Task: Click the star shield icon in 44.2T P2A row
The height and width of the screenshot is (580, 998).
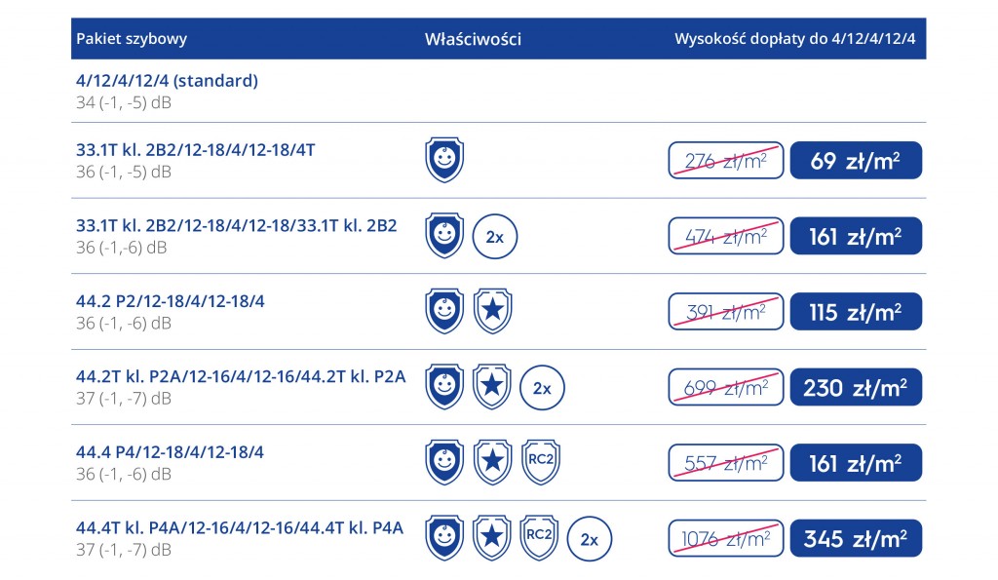Action: [492, 387]
